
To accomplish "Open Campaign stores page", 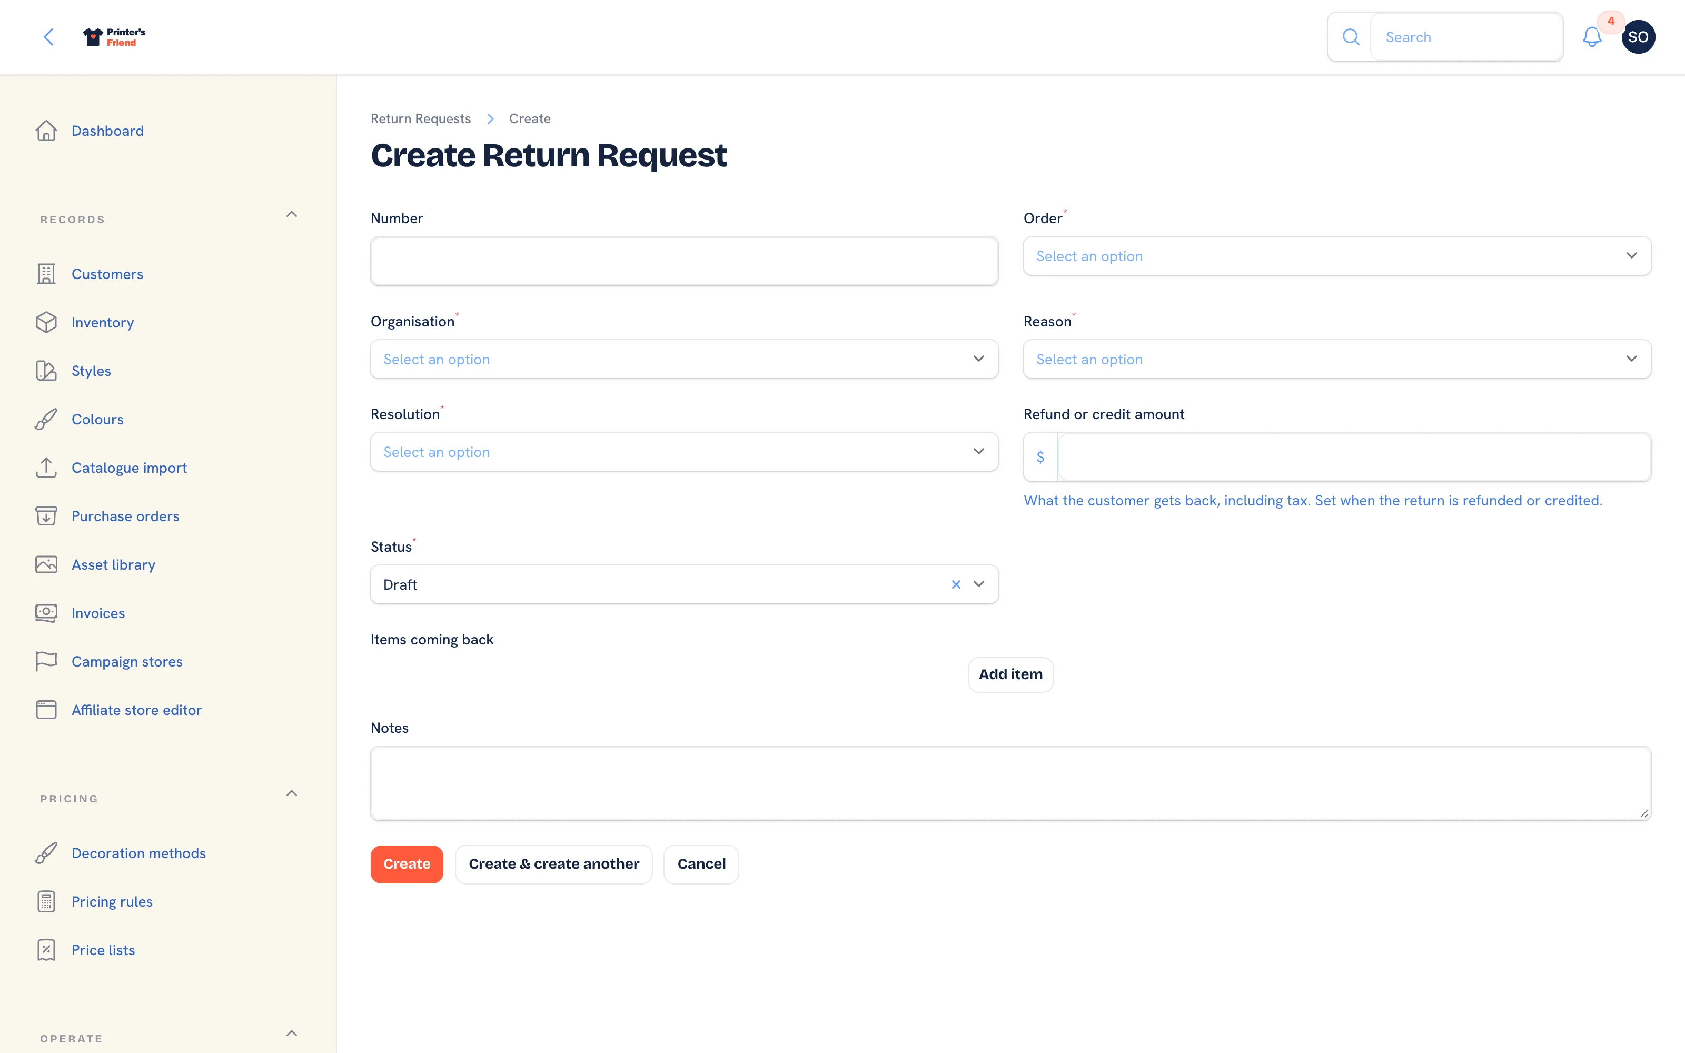I will [127, 661].
